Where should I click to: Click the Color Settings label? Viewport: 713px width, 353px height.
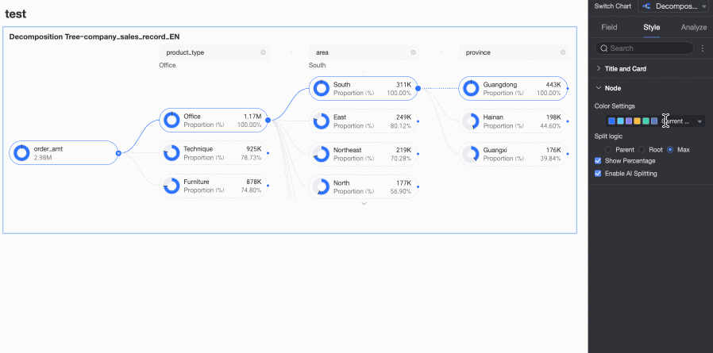[615, 106]
